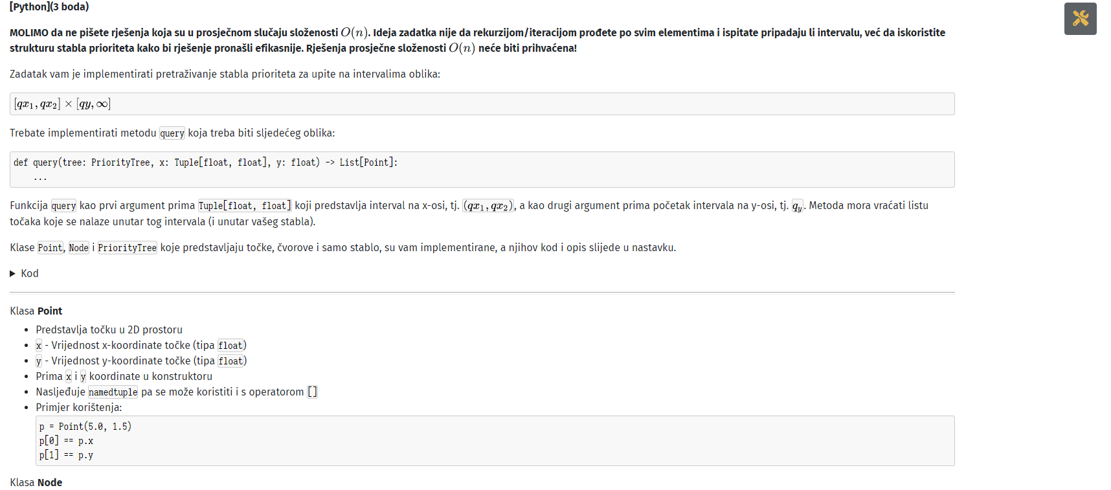1111x490 pixels.
Task: Click the def query function signature code block
Action: [482, 170]
